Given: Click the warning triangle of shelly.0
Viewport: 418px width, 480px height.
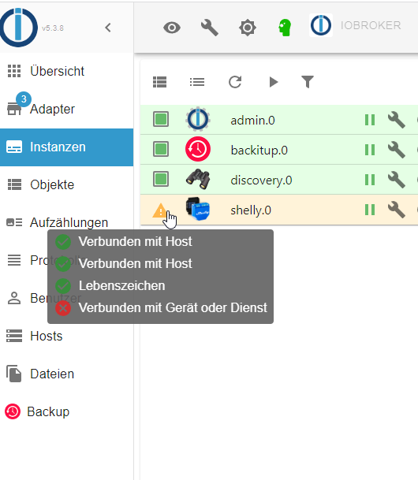Looking at the screenshot, I should (160, 210).
